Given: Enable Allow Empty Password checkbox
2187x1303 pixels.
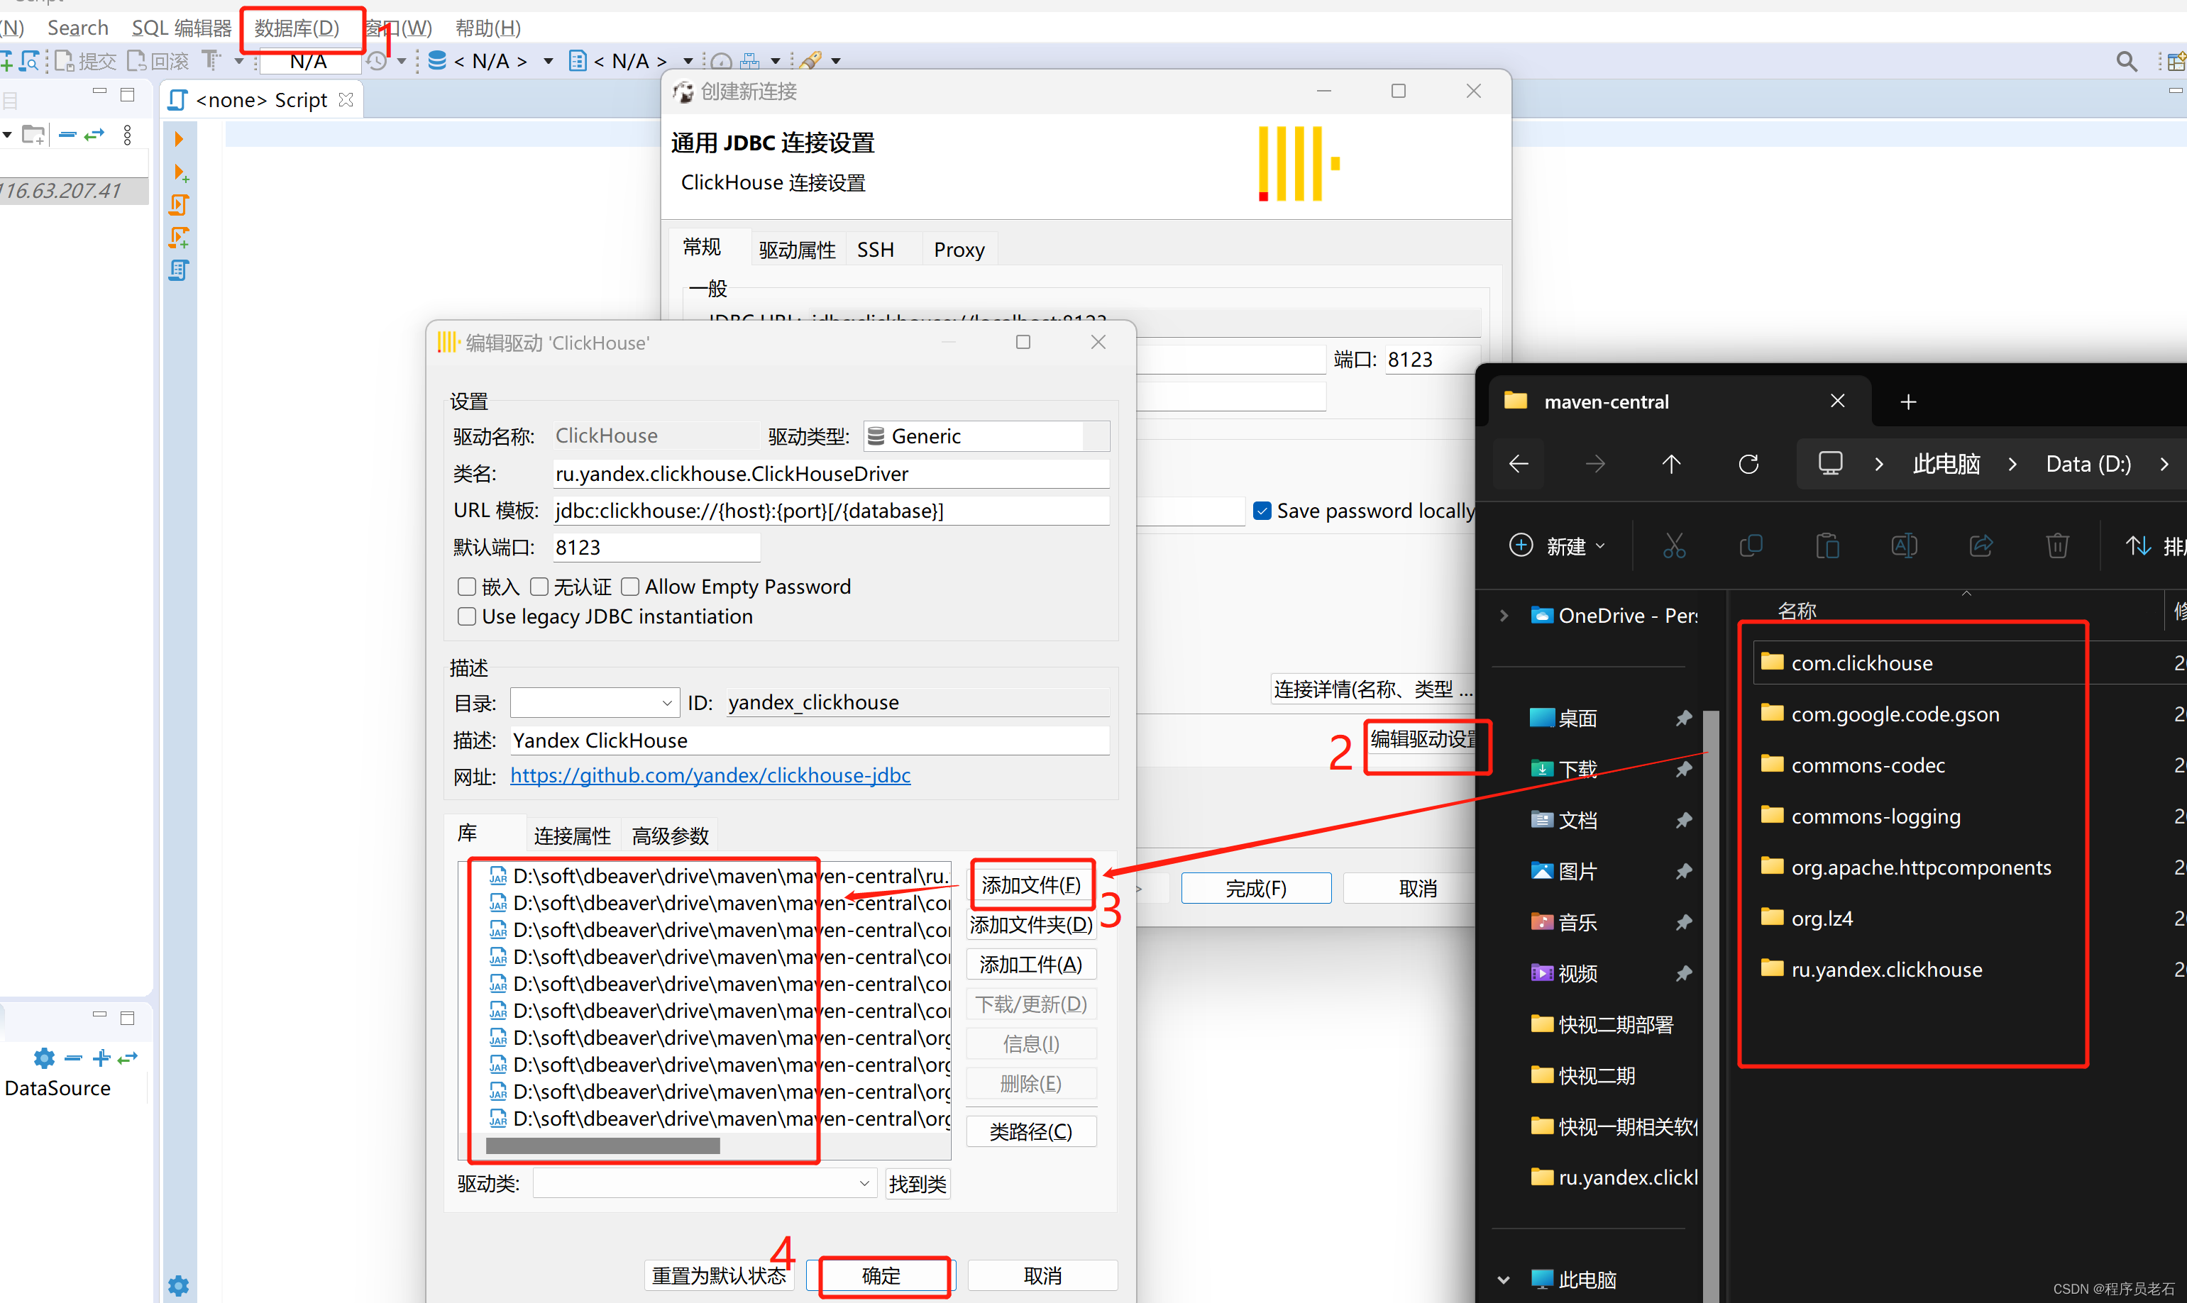Looking at the screenshot, I should click(x=629, y=587).
